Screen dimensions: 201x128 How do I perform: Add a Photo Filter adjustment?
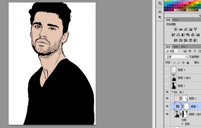point(188,35)
